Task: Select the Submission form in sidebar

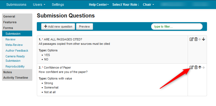Action: (x=17, y=34)
